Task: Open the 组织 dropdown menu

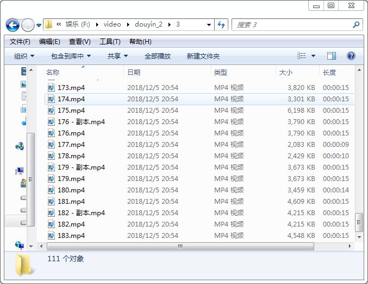Action: (24, 56)
